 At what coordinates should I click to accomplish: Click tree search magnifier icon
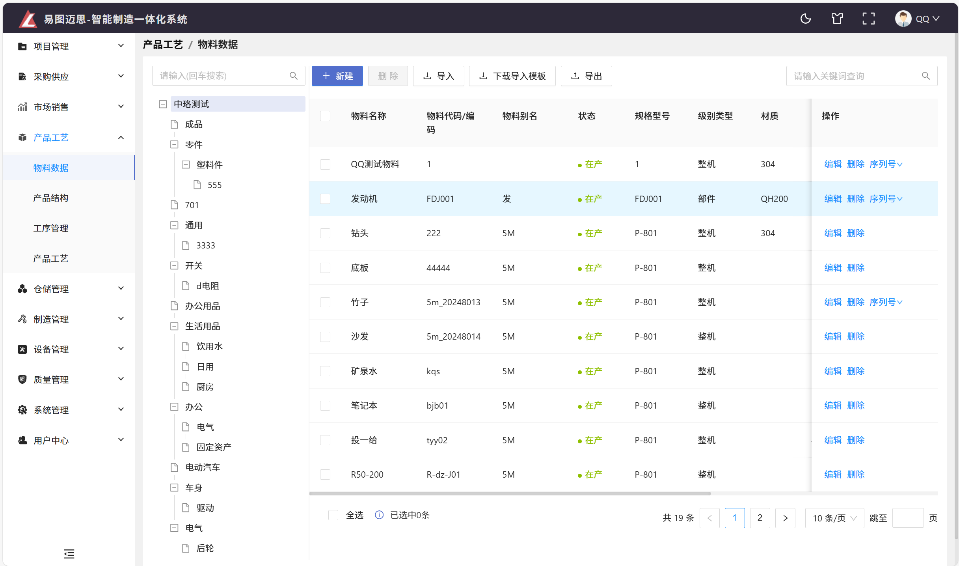tap(294, 76)
